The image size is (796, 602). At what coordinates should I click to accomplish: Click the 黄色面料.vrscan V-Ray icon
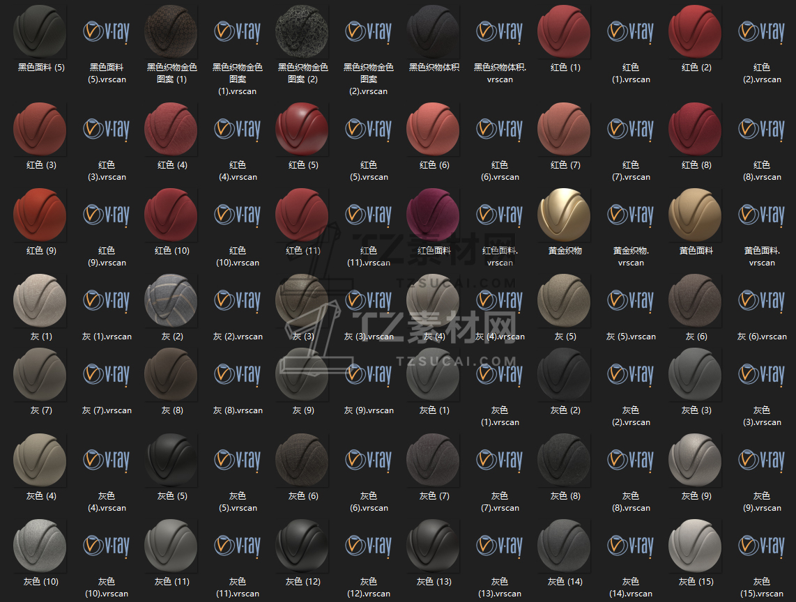[x=761, y=215]
